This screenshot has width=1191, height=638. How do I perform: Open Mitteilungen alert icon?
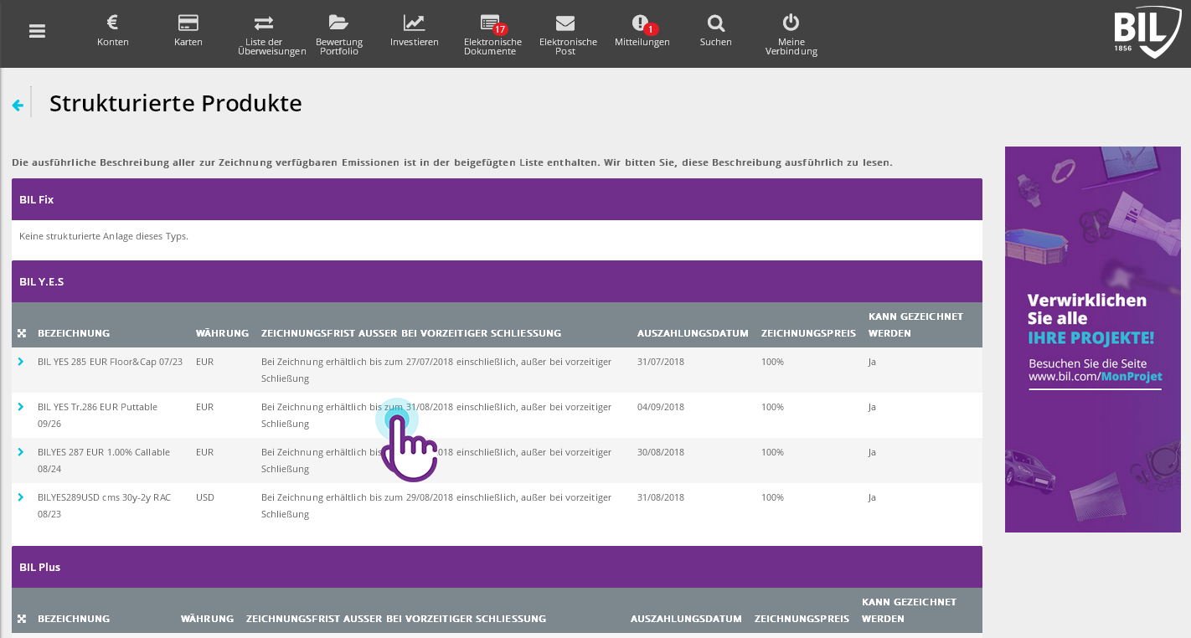[x=641, y=23]
